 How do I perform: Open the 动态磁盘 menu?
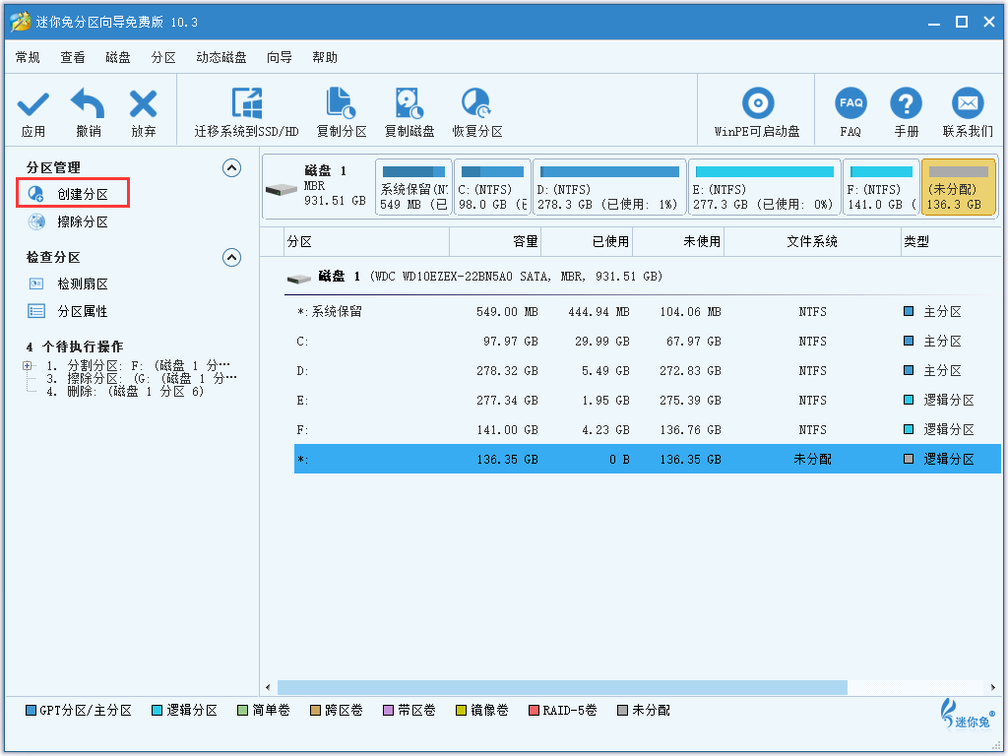point(221,57)
